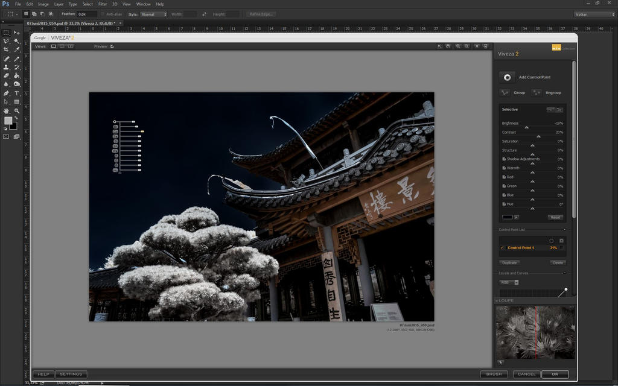Choose the split preview view icon
The width and height of the screenshot is (618, 386).
click(62, 46)
